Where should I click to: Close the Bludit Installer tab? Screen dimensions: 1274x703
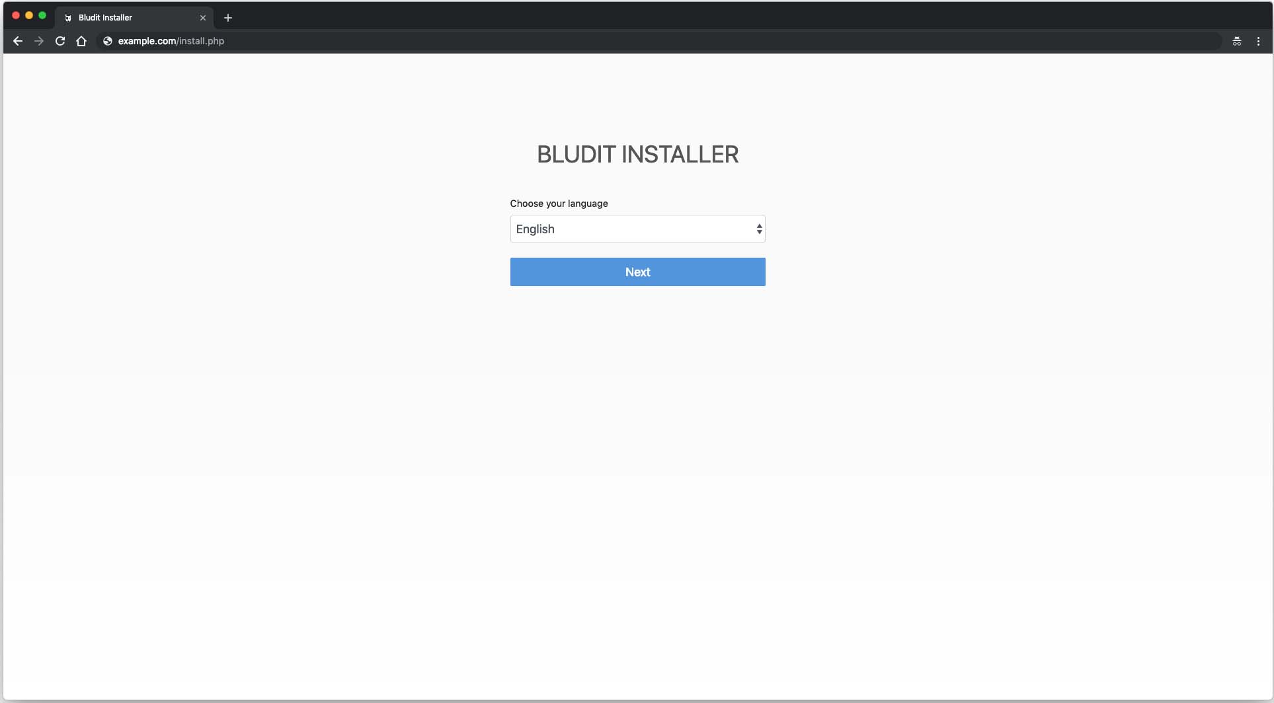[203, 18]
